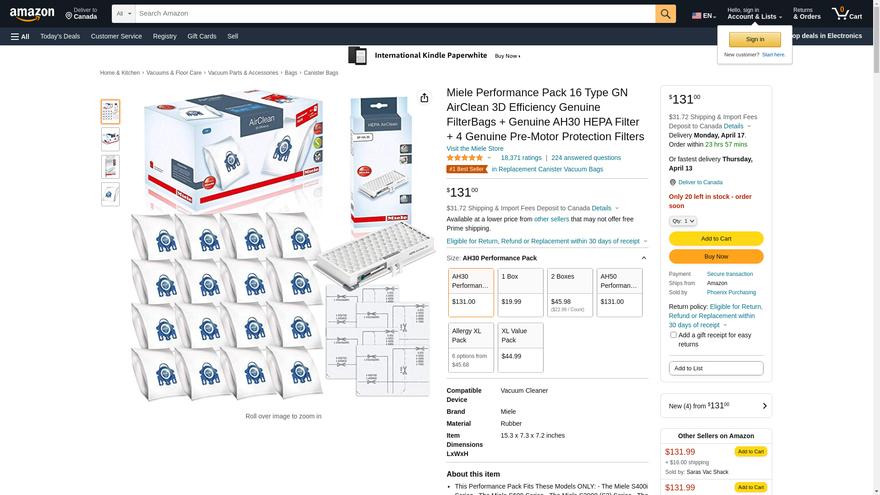Click the other sellers link

552,219
